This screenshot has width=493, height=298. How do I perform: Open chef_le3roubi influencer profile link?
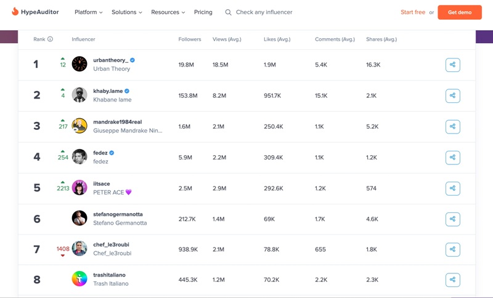click(x=111, y=244)
